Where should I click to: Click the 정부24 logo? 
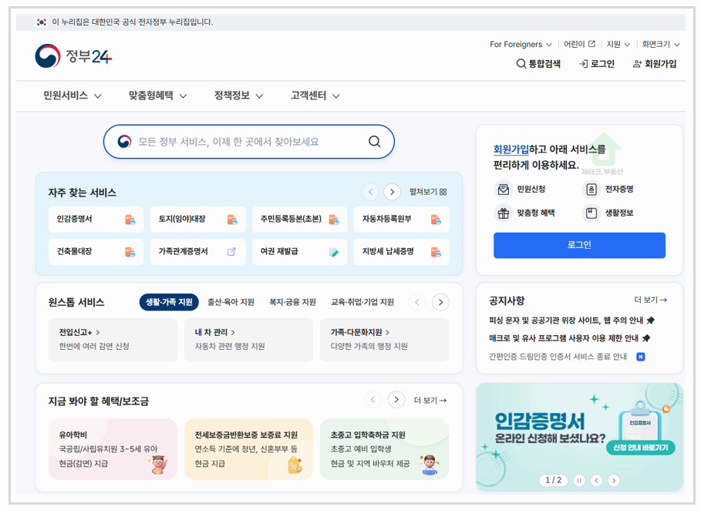coord(73,55)
